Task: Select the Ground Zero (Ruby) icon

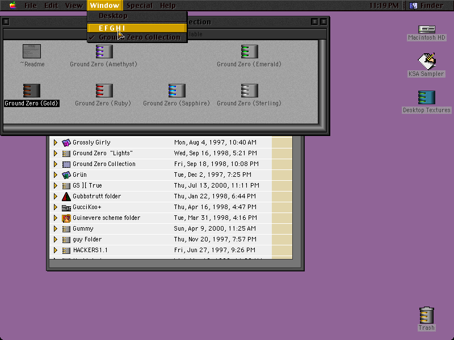Action: [104, 91]
